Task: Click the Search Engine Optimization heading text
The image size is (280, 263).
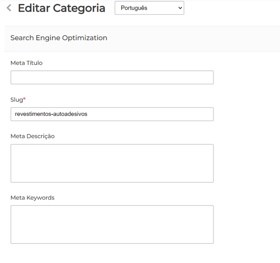Action: (59, 38)
